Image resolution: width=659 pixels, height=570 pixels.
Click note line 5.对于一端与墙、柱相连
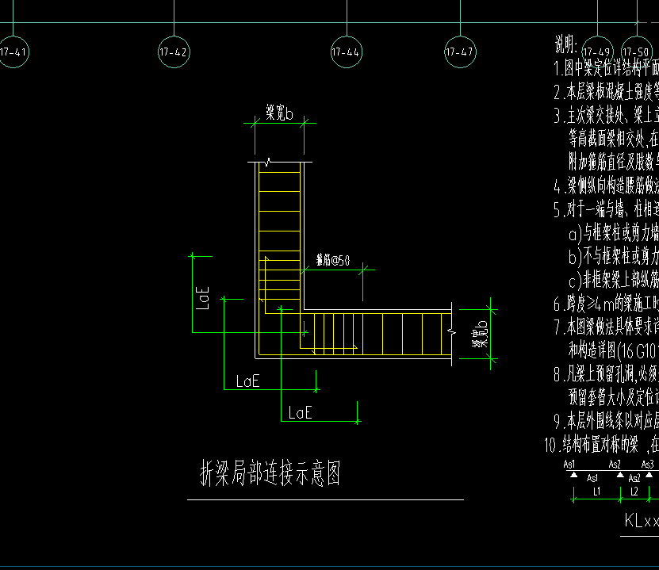[x=606, y=208]
